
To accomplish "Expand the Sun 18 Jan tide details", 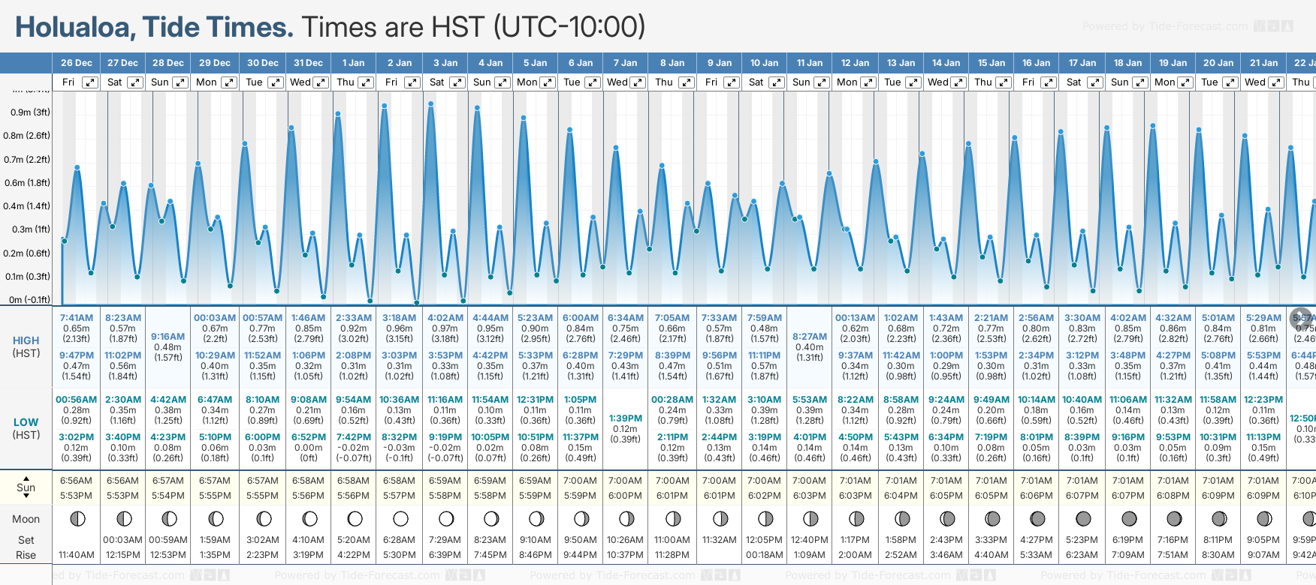I will (x=1140, y=82).
